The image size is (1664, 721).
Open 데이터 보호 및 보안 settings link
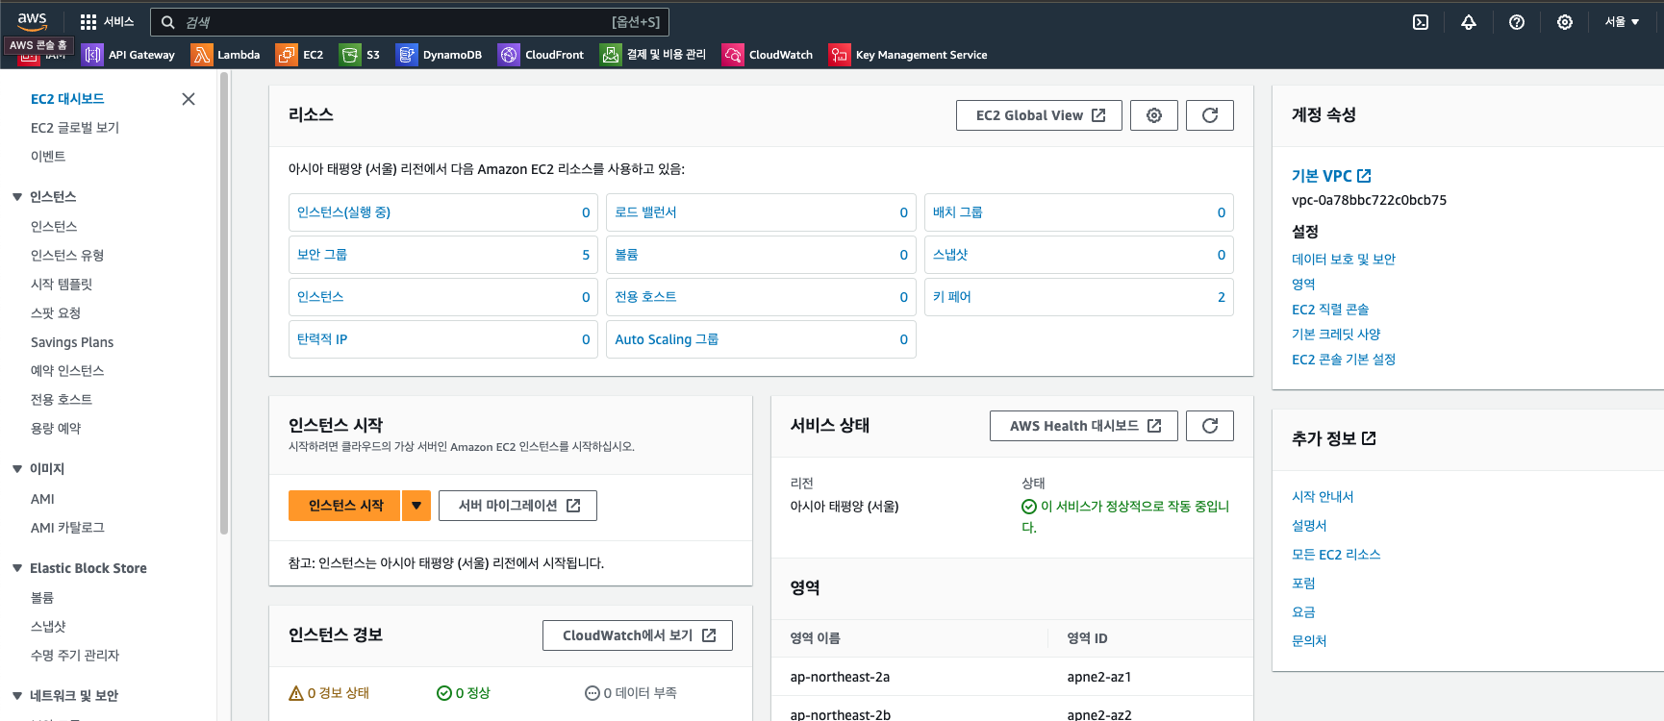click(1344, 260)
